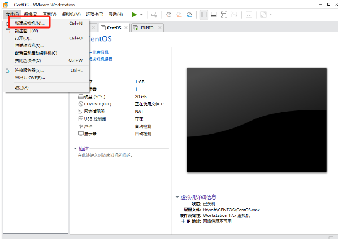
Task: Click the window icon beside 新建窗口(W)
Action: pos(8,31)
